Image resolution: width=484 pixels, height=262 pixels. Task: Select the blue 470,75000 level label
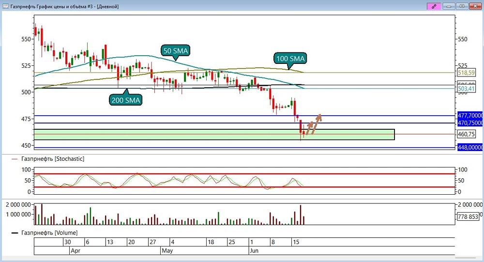pos(470,123)
